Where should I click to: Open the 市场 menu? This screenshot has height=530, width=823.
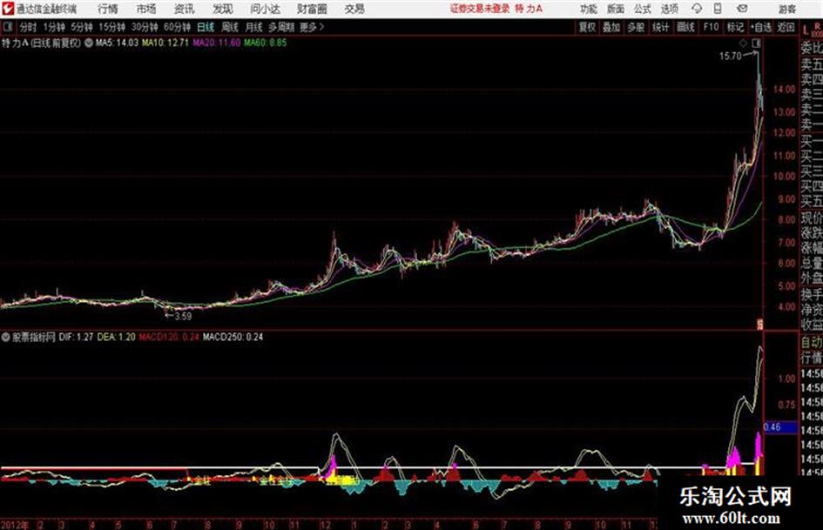click(x=146, y=9)
